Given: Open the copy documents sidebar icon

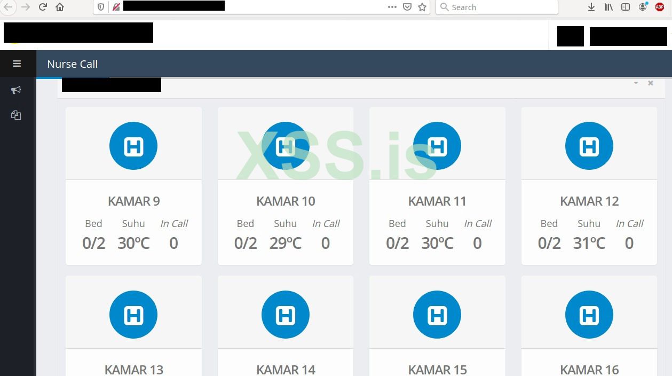Looking at the screenshot, I should pos(16,115).
